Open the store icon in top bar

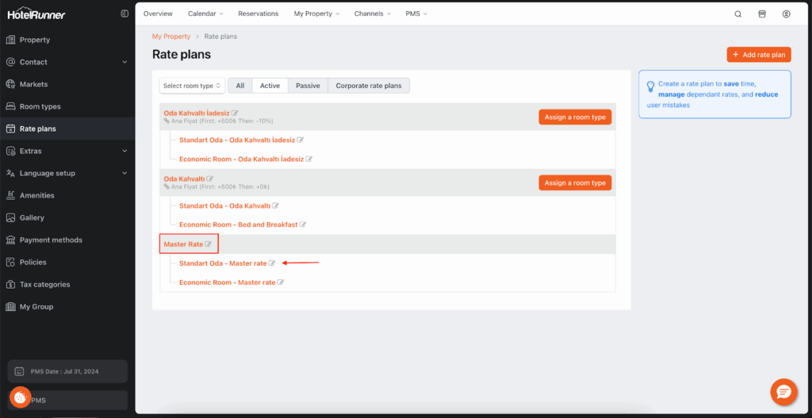coord(762,14)
